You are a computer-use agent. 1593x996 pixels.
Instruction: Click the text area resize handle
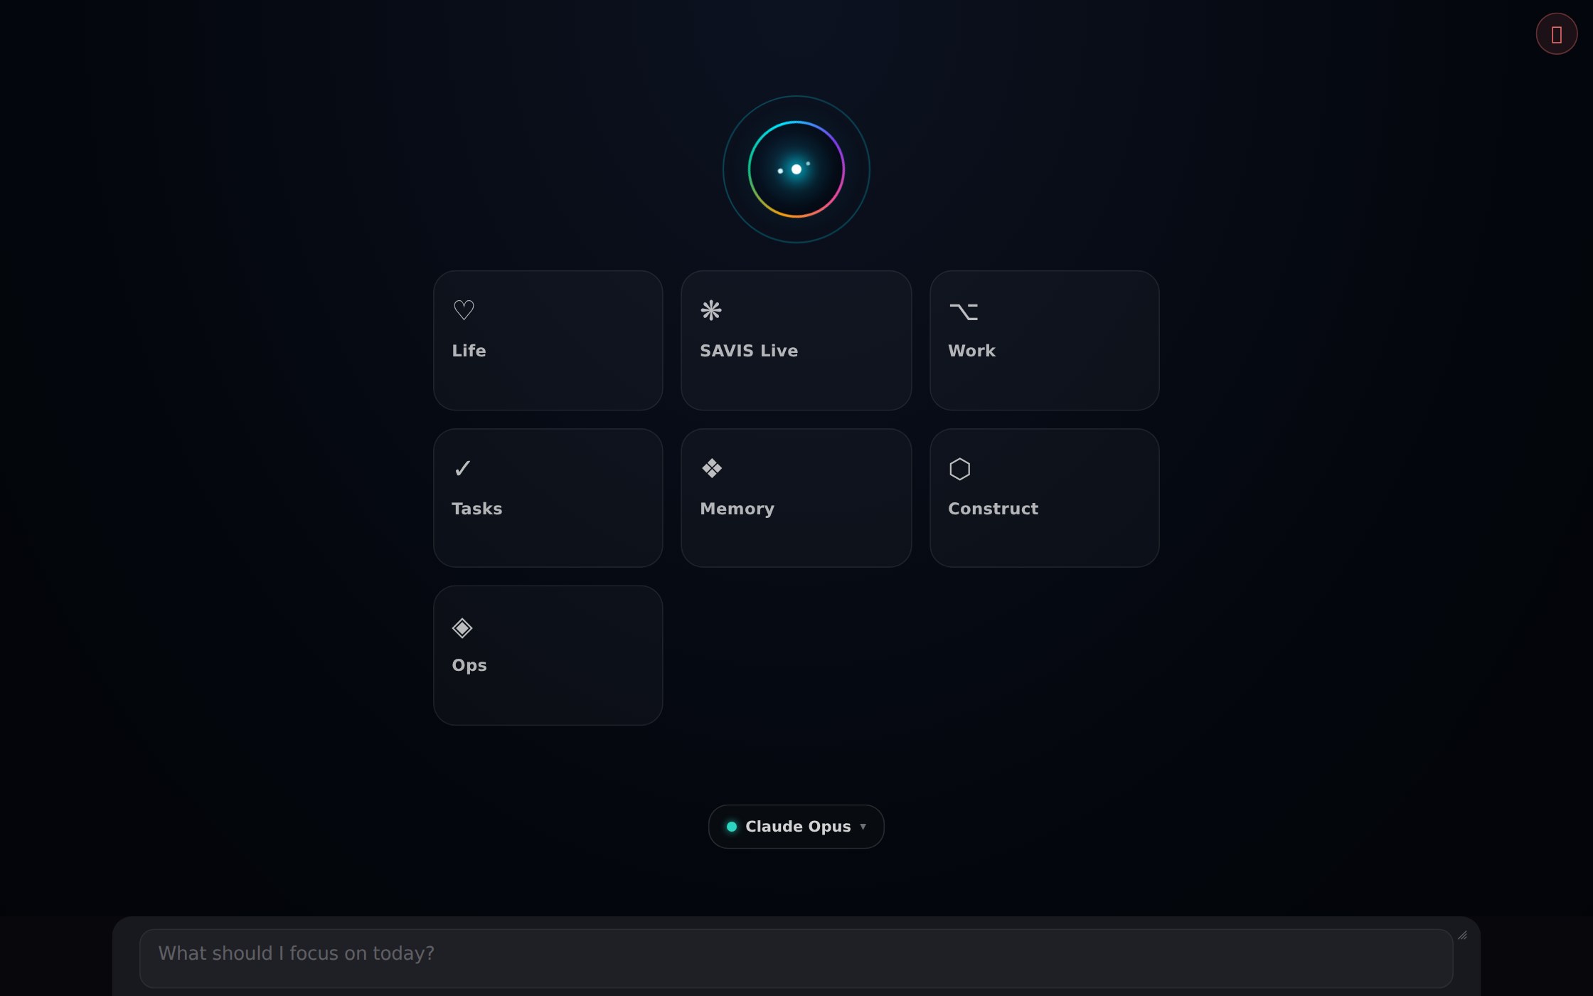tap(1462, 936)
